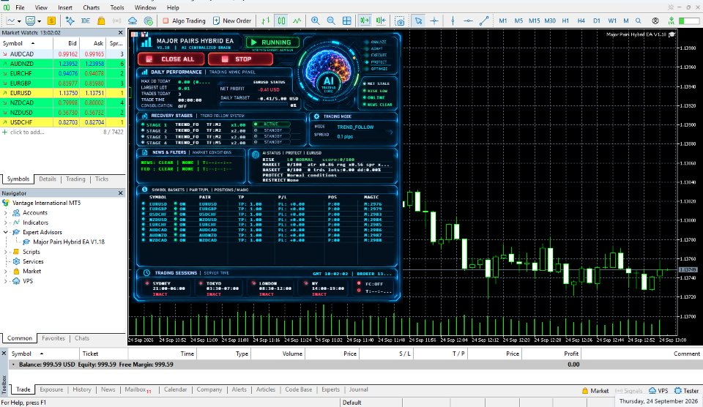Image resolution: width=703 pixels, height=407 pixels.
Task: Close the Market Watch panel
Action: coord(120,33)
